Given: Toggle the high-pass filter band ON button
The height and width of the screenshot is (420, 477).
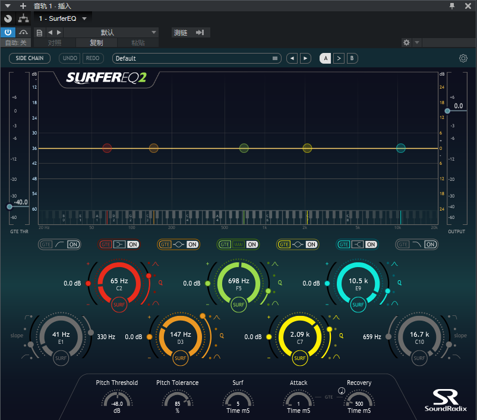Looking at the screenshot, I should coord(73,245).
